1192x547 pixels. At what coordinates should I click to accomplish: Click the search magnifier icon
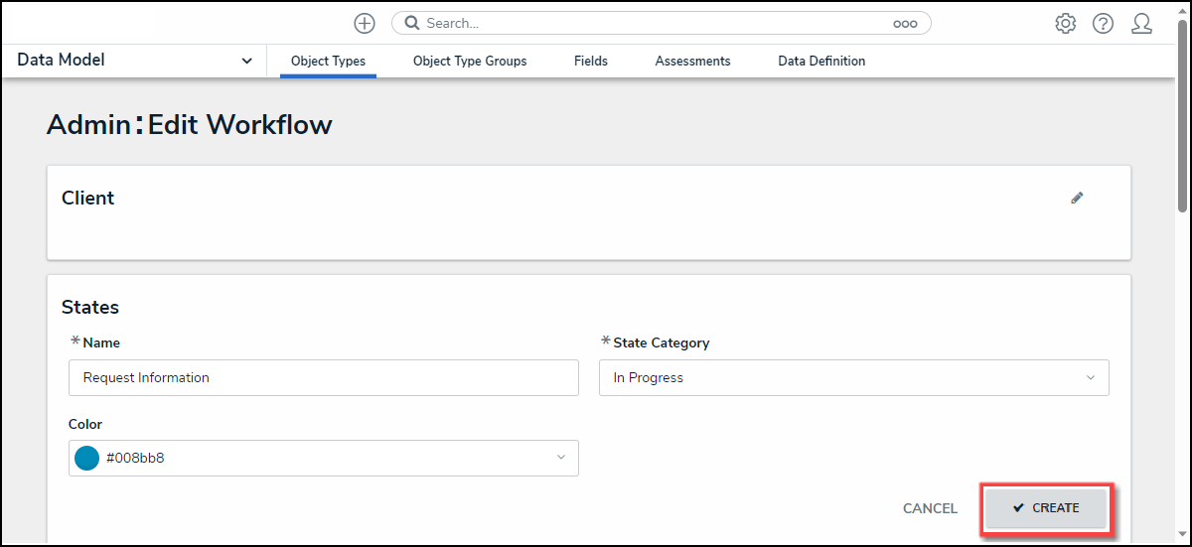412,24
